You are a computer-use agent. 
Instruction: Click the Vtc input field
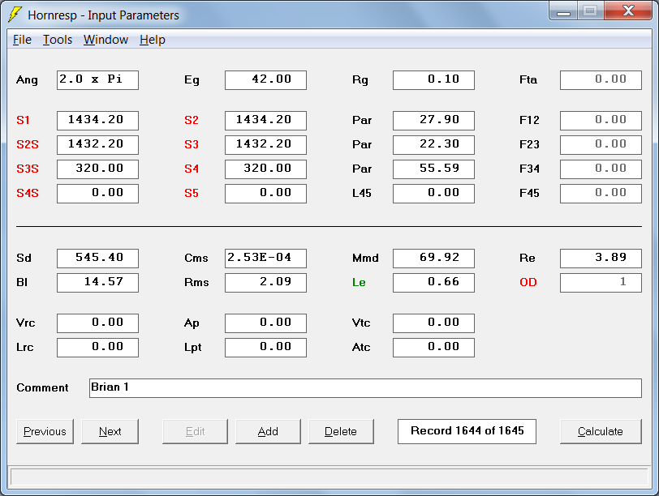pyautogui.click(x=433, y=323)
